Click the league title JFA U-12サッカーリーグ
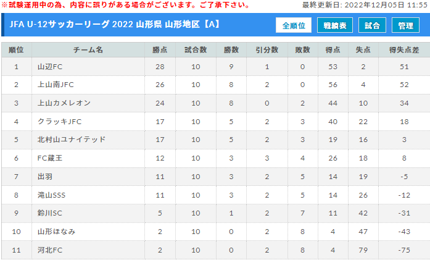The height and width of the screenshot is (260, 430). pos(59,25)
